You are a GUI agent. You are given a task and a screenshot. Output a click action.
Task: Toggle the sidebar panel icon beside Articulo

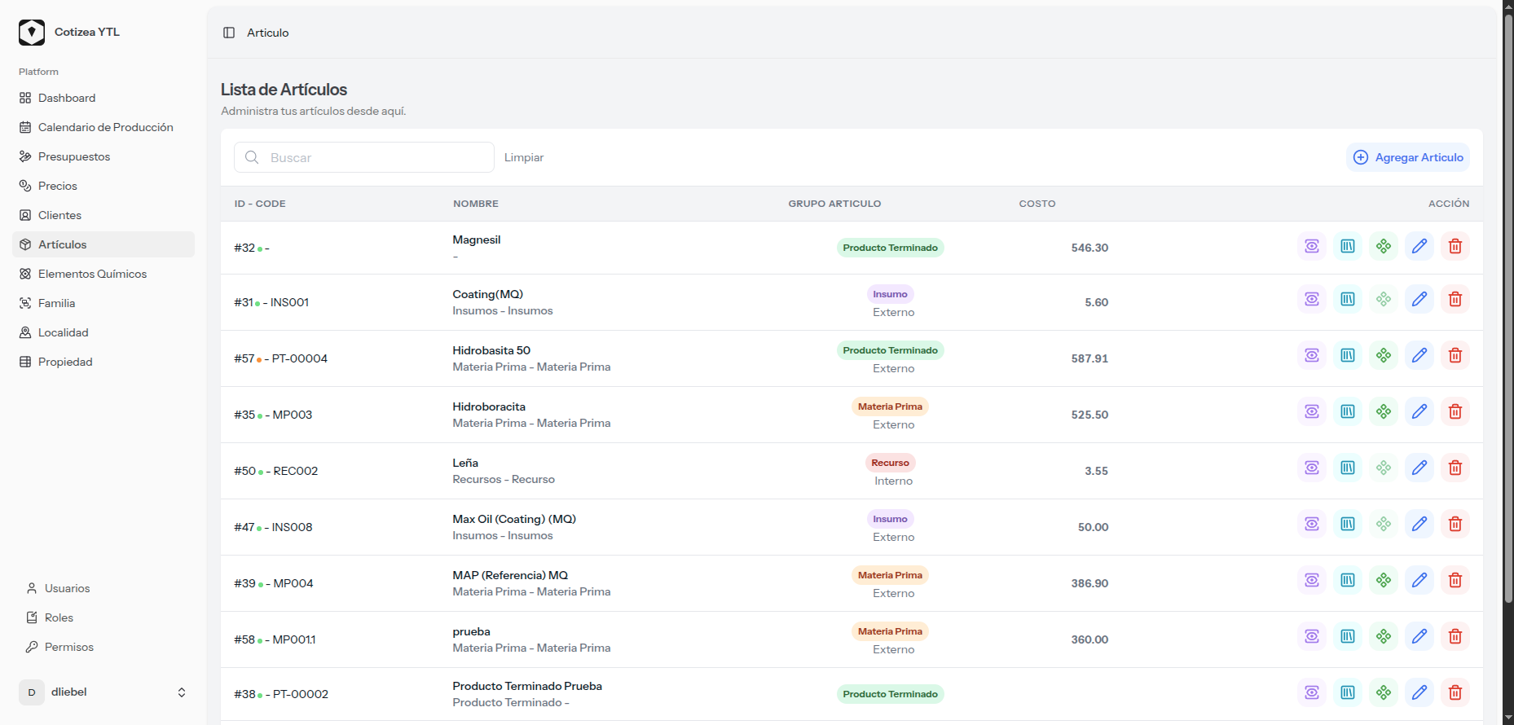click(x=229, y=33)
